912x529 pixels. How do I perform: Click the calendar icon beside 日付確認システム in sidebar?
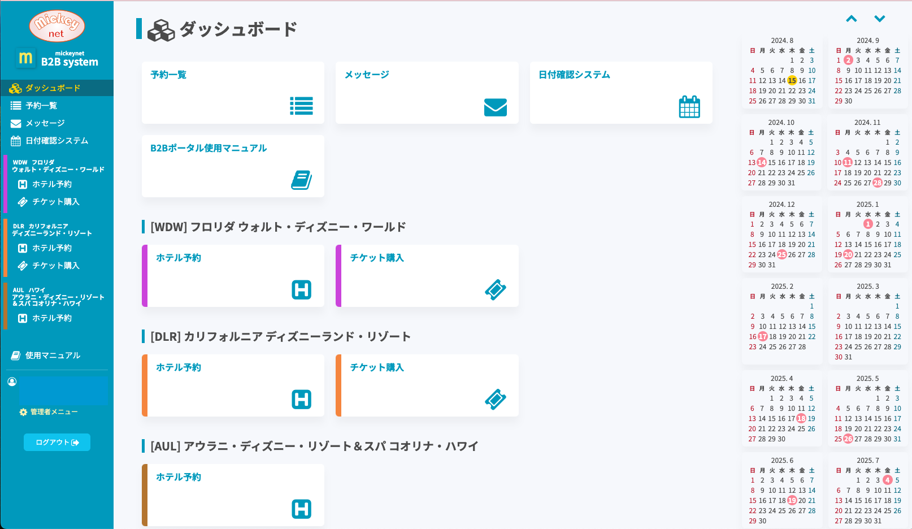click(x=16, y=141)
